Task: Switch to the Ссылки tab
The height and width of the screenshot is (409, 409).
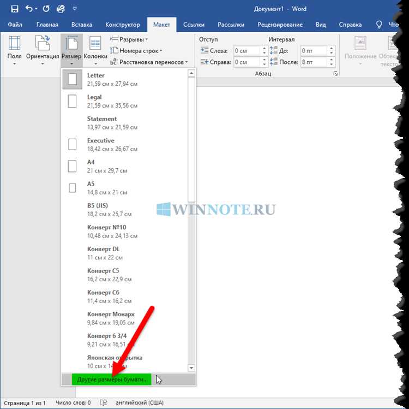Action: (194, 25)
